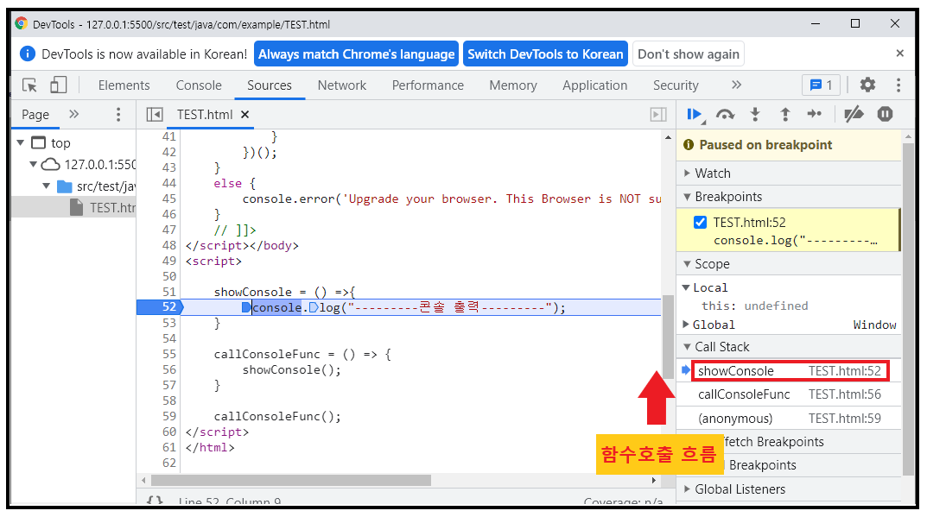Hide the debugger sidebar
The width and height of the screenshot is (927, 517).
pos(658,115)
